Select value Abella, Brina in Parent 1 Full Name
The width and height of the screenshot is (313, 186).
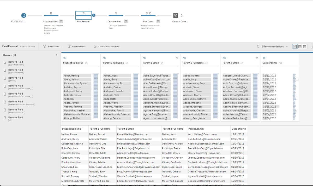(x=117, y=79)
